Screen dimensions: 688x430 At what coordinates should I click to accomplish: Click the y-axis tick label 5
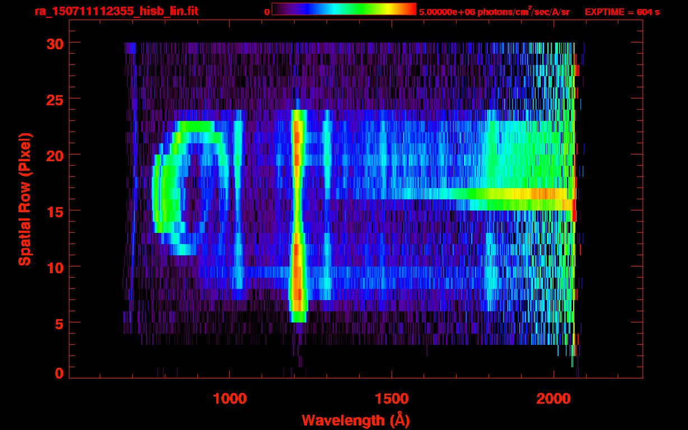(x=59, y=323)
